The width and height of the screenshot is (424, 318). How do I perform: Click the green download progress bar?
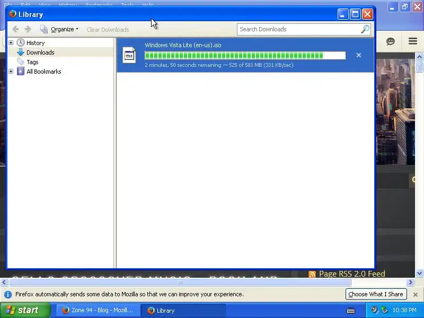click(x=245, y=56)
